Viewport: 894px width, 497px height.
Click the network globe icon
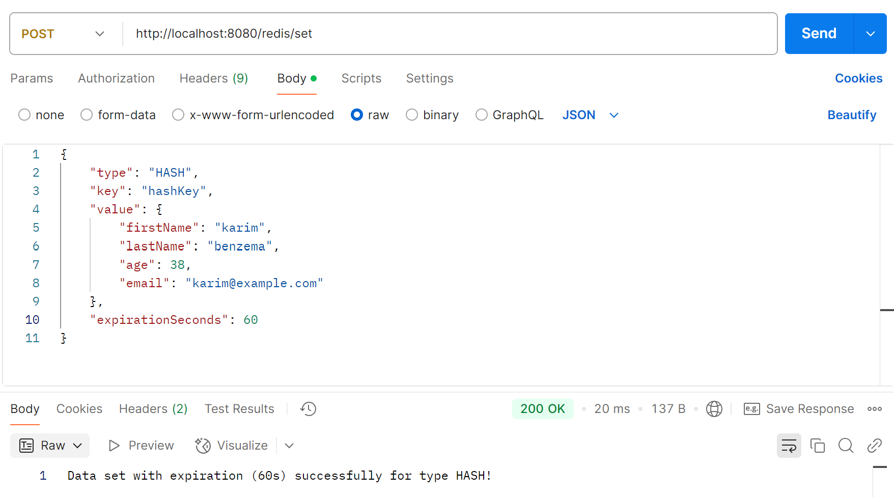[714, 409]
